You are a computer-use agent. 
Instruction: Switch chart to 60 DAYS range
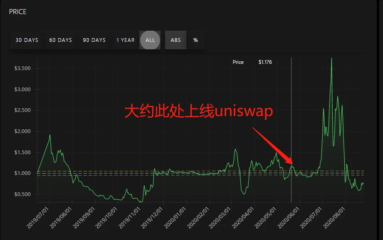pyautogui.click(x=61, y=40)
